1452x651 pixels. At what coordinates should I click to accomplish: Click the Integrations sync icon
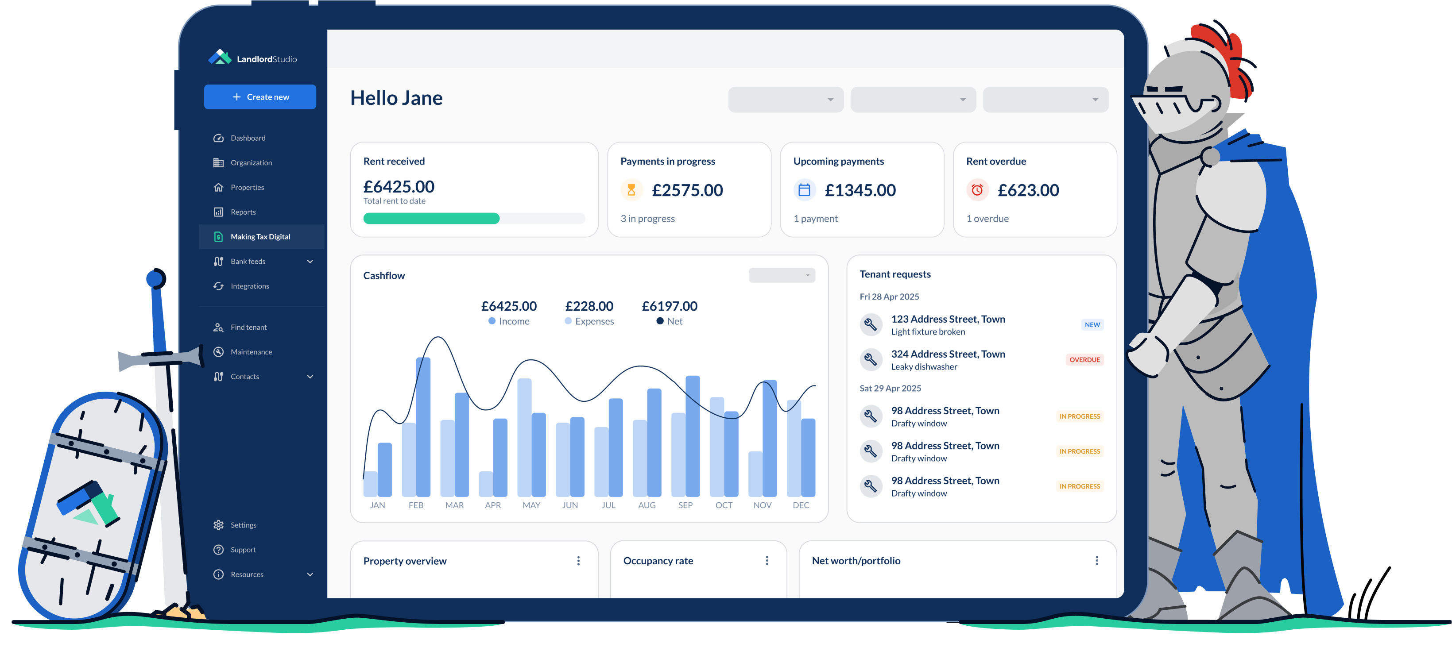219,285
